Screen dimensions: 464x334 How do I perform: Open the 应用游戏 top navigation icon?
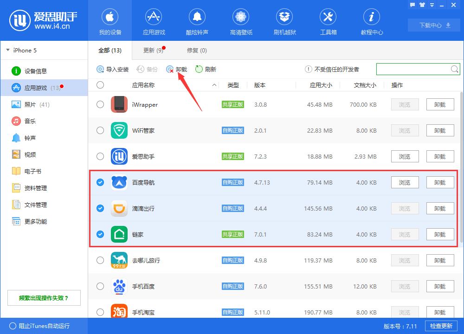pyautogui.click(x=154, y=21)
